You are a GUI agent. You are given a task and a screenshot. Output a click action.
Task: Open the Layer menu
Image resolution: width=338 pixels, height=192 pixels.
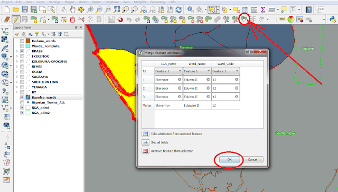(x=40, y=2)
